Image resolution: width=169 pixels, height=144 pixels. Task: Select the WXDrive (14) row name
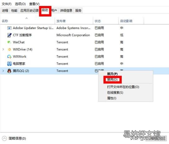tap(23, 49)
